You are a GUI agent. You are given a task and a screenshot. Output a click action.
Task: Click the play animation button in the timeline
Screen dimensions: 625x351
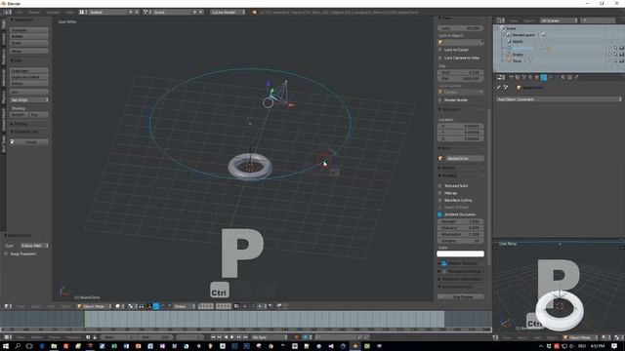pyautogui.click(x=232, y=337)
